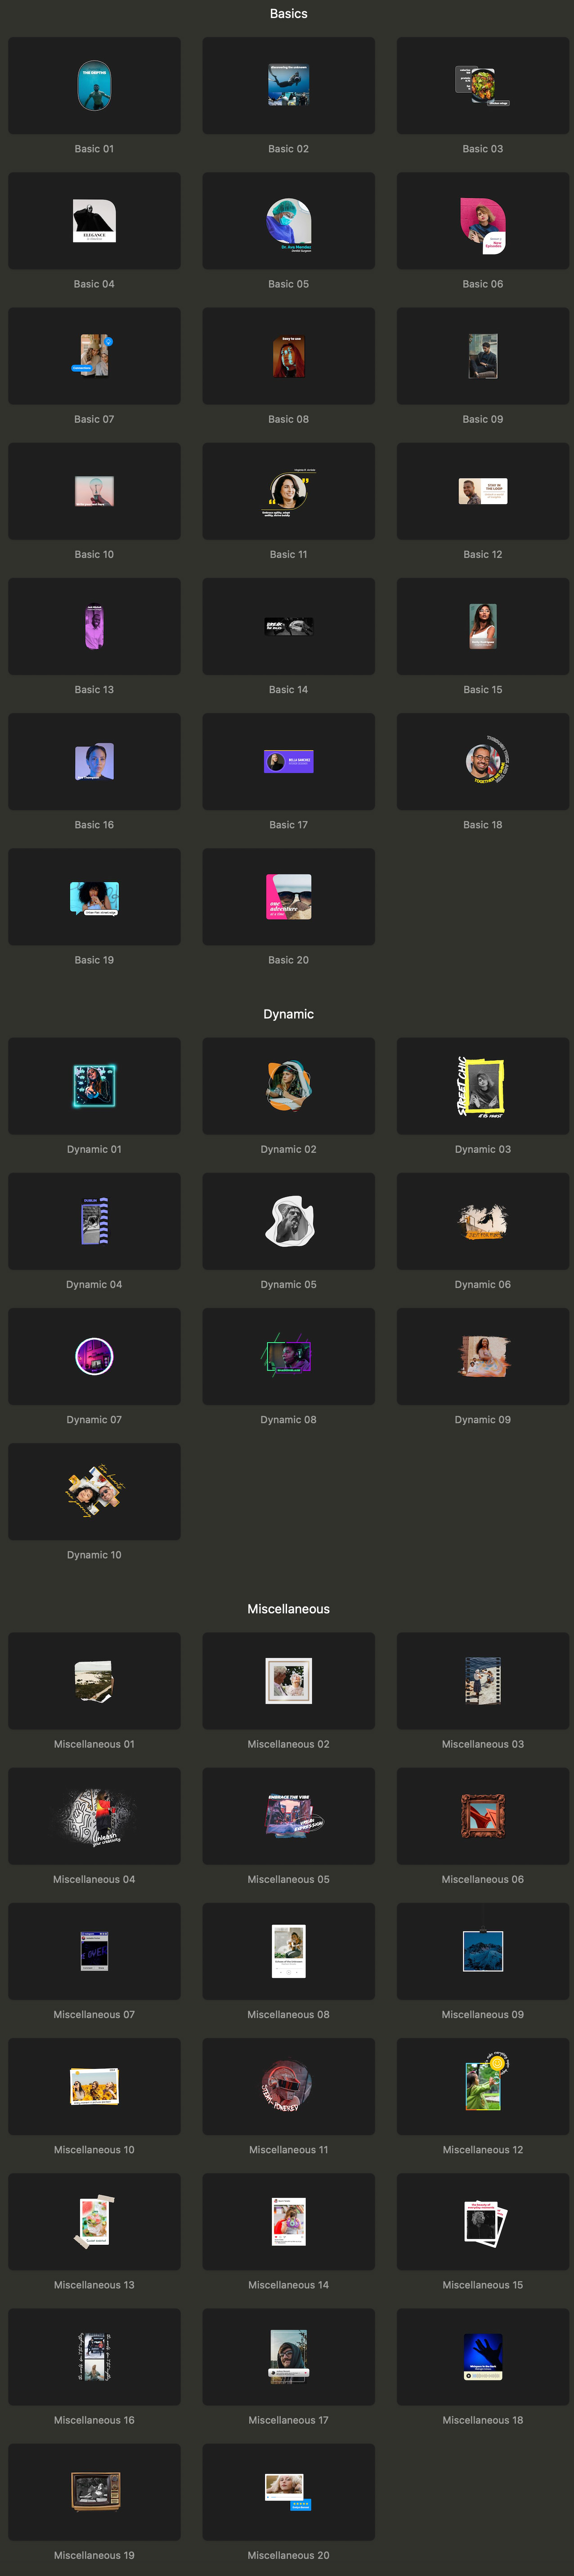Select the Basic 02 template thumbnail
Screen dimensions: 574x2576
[x=288, y=86]
